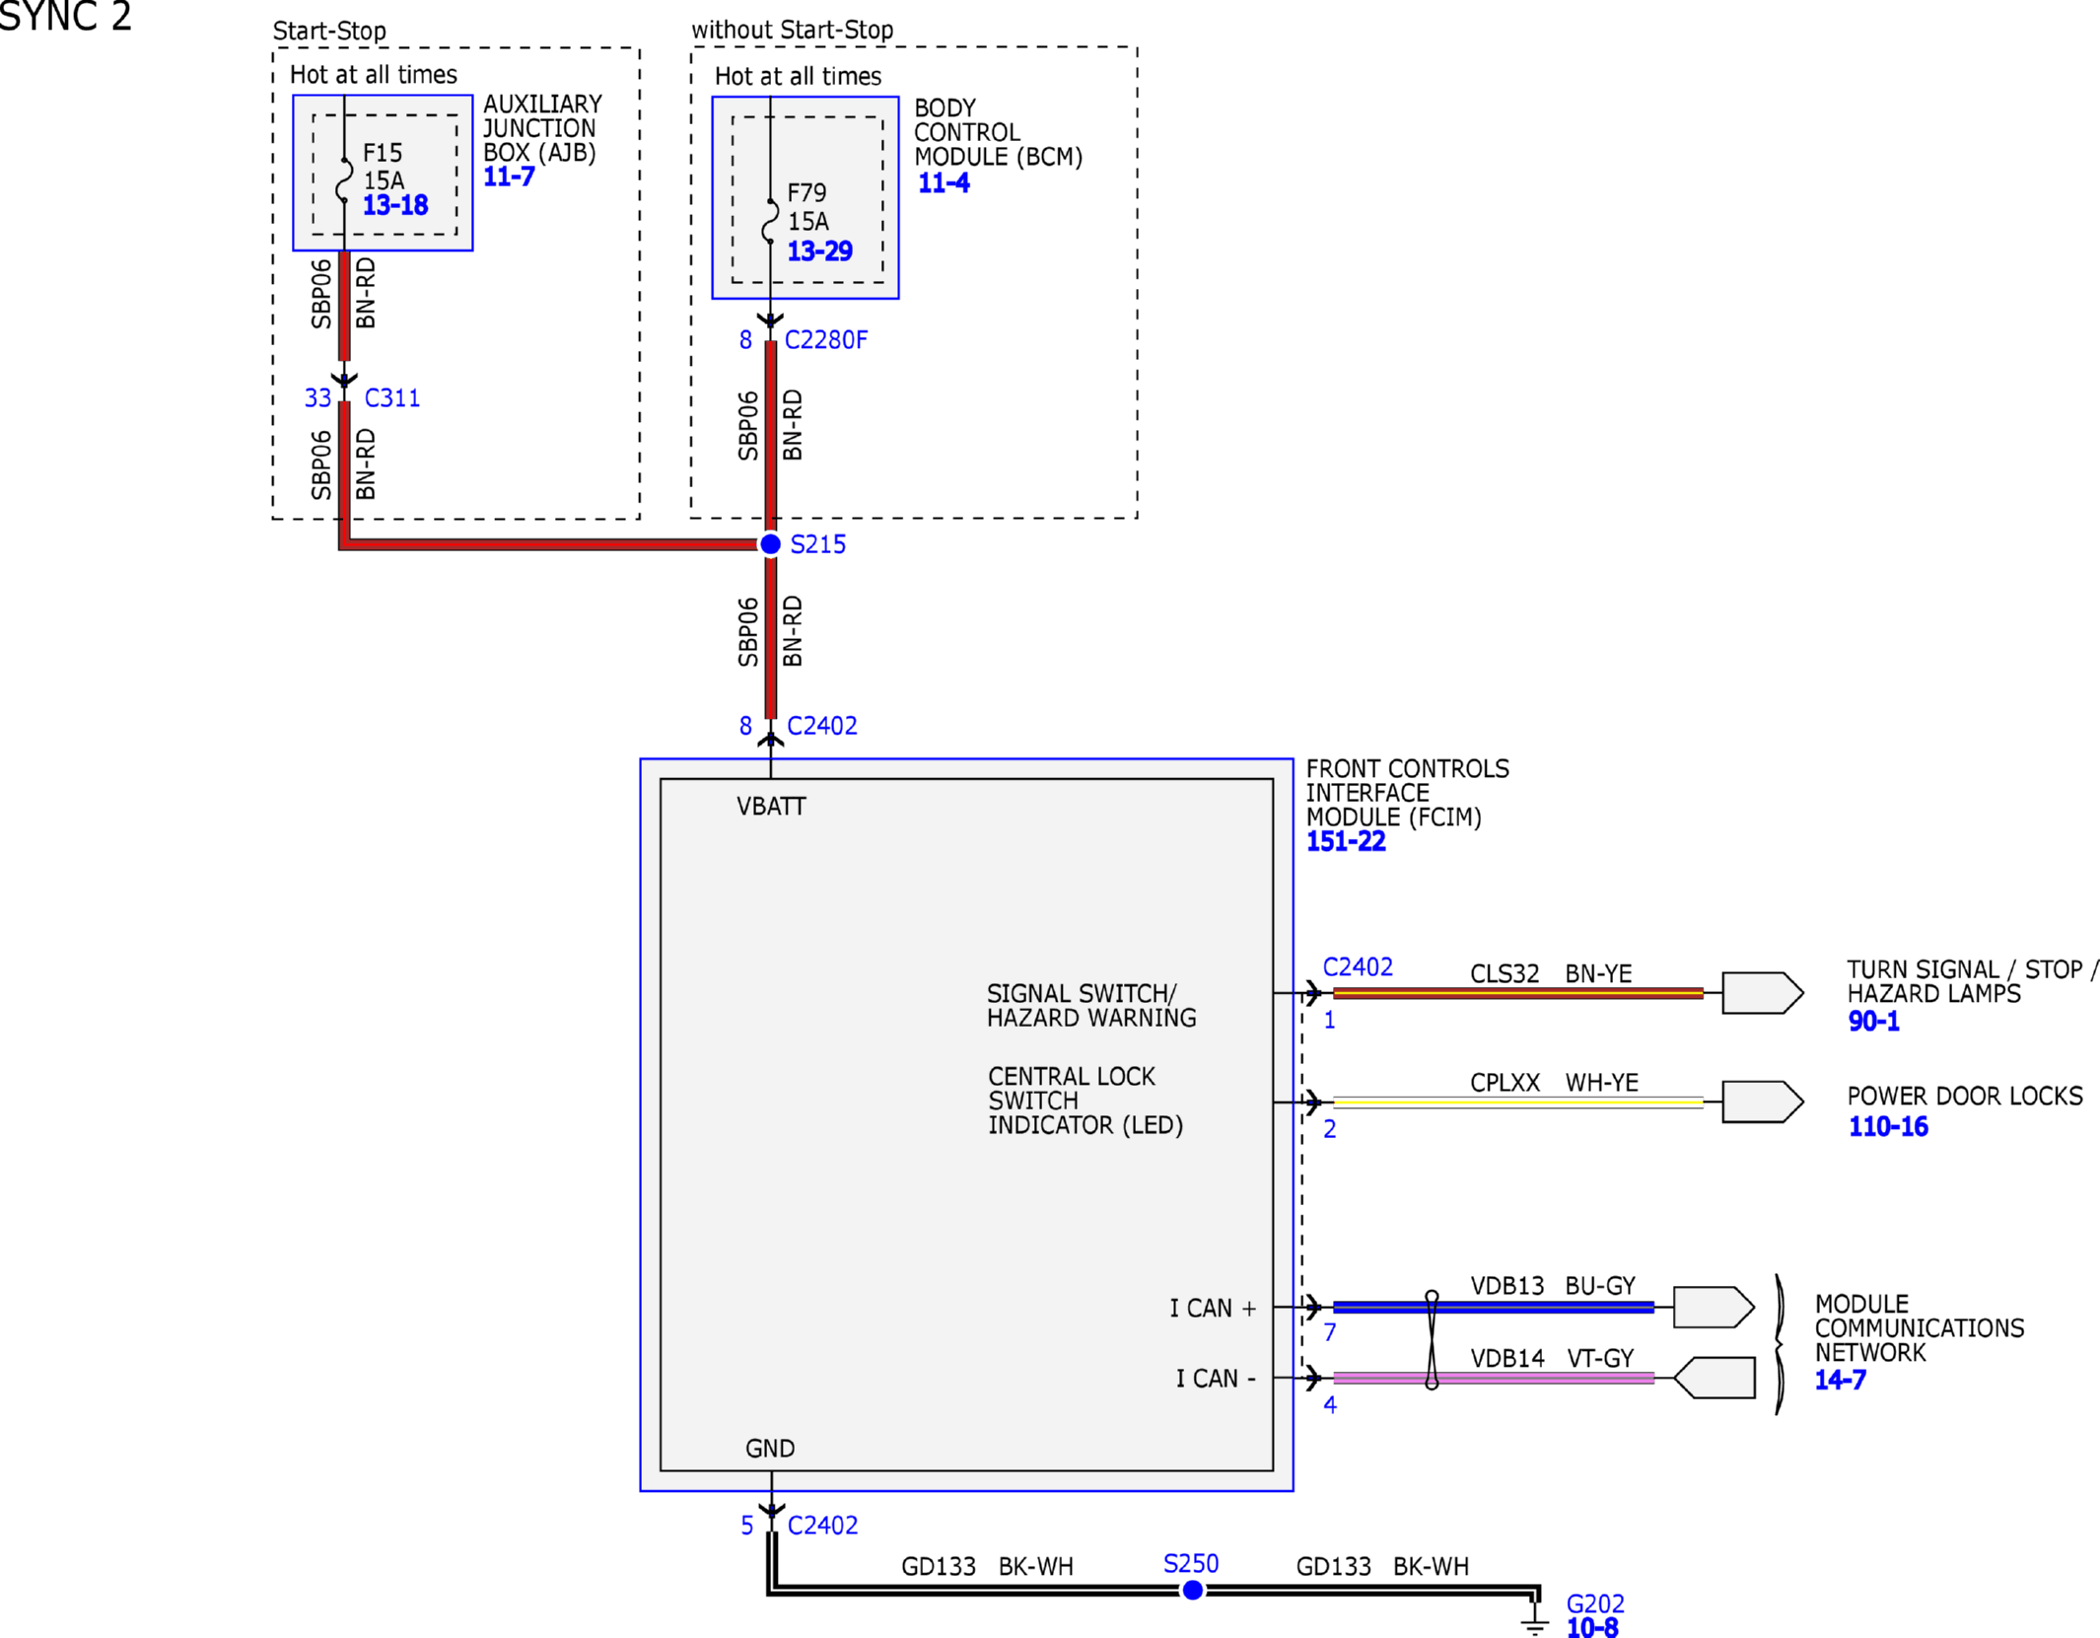This screenshot has height=1638, width=2100.
Task: Open Module Communications Network link 14-7
Action: pyautogui.click(x=1840, y=1381)
